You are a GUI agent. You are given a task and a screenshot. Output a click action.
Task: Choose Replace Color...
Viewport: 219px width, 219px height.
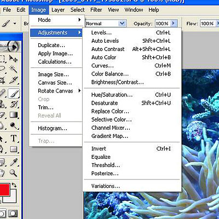tap(132, 111)
